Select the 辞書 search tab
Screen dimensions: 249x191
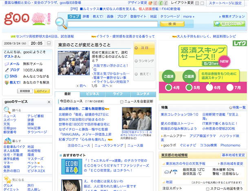pos(86,17)
